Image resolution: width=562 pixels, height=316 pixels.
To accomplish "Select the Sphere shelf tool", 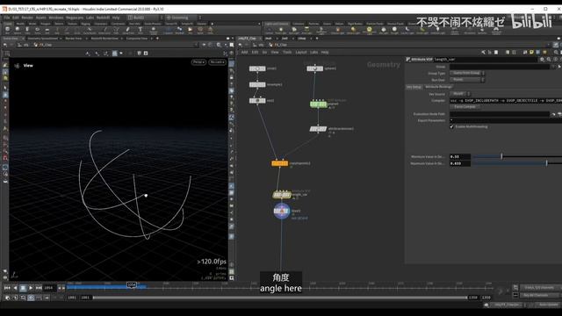I will [x=18, y=30].
